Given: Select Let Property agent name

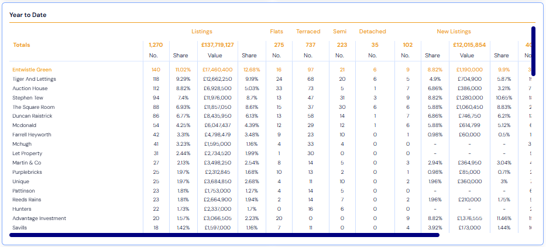Looking at the screenshot, I should tap(27, 153).
